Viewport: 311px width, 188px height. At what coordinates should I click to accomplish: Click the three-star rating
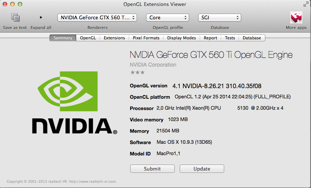pyautogui.click(x=137, y=73)
